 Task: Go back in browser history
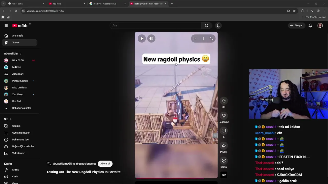coord(4,11)
